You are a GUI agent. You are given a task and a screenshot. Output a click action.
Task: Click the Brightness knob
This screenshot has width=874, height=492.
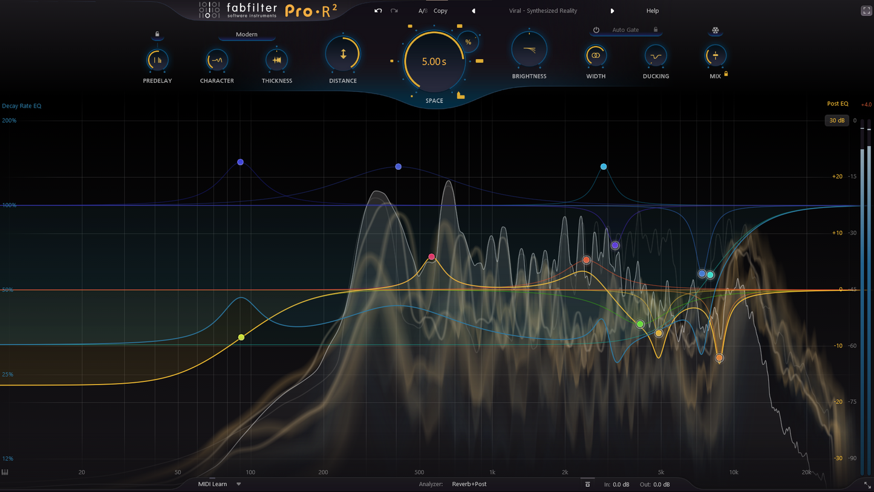click(x=529, y=50)
